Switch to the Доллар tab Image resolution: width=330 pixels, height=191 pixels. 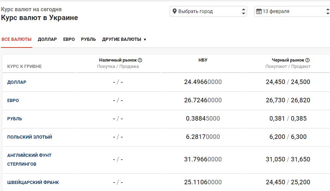click(x=47, y=39)
